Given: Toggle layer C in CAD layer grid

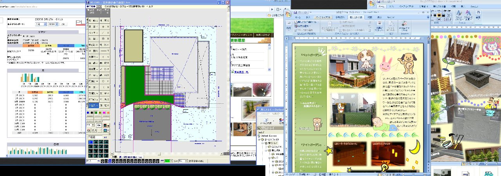Looking at the screenshot, I should 90,156.
